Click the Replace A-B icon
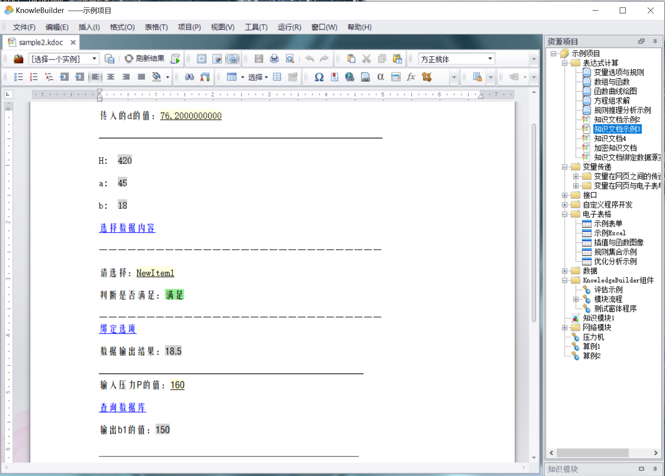This screenshot has width=665, height=476. (x=205, y=77)
